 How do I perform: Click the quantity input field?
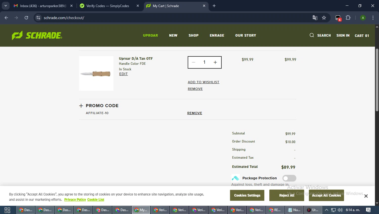click(204, 62)
